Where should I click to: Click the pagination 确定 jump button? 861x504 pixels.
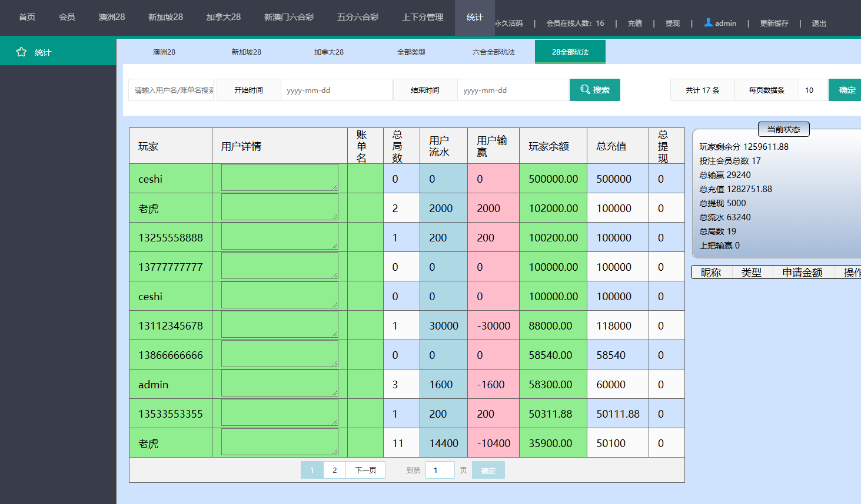click(x=488, y=470)
